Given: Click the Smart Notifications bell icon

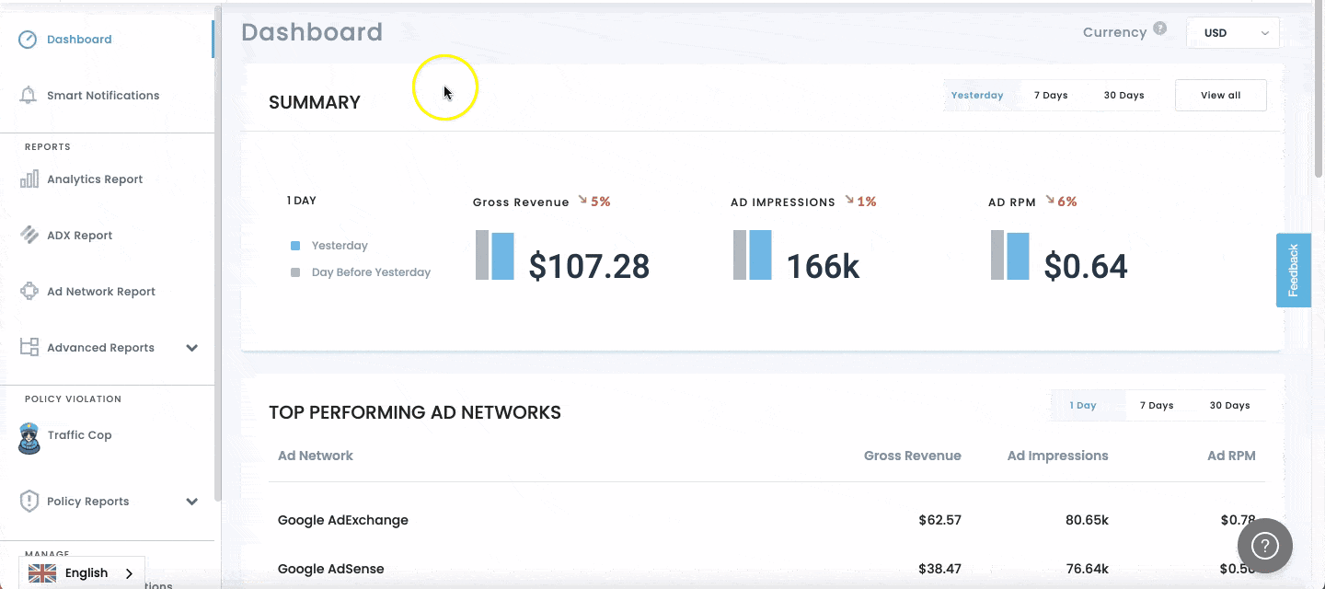Looking at the screenshot, I should coord(29,96).
